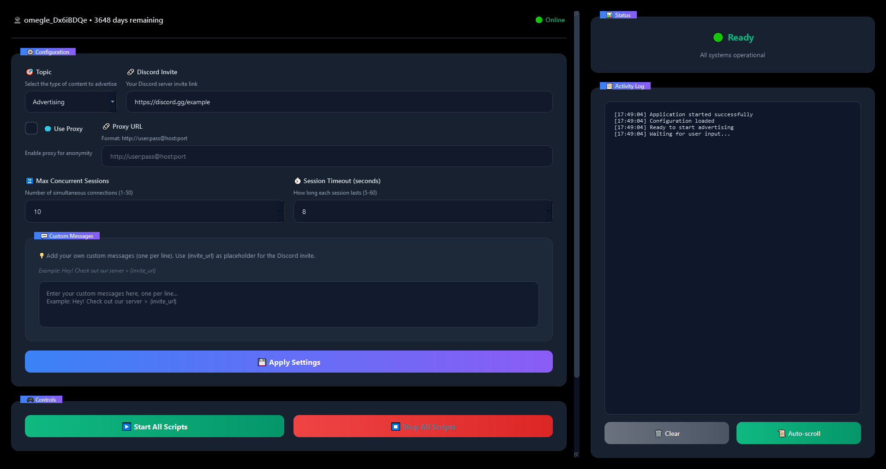
Task: Click Start All Scripts
Action: pyautogui.click(x=155, y=426)
